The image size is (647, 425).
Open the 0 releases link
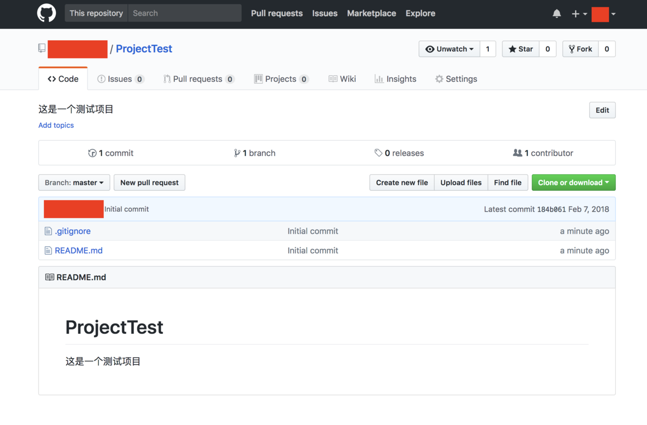[399, 153]
